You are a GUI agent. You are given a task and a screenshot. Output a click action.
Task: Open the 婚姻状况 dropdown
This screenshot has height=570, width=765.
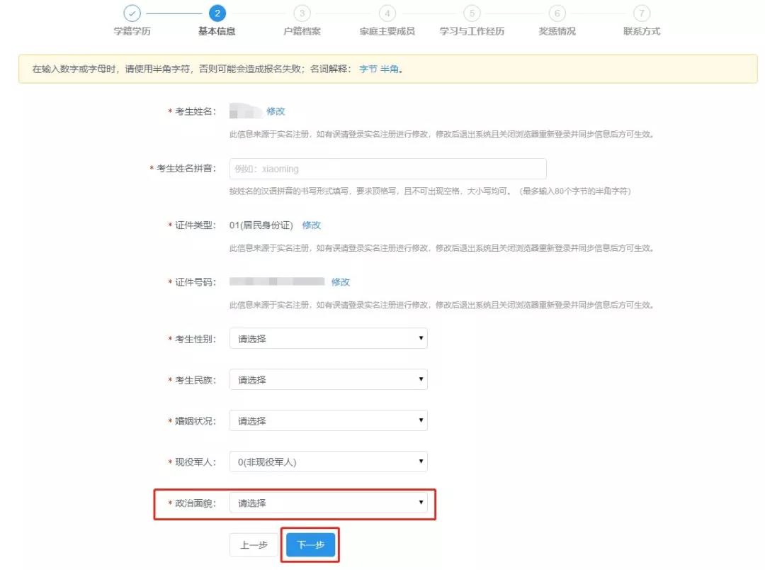328,420
